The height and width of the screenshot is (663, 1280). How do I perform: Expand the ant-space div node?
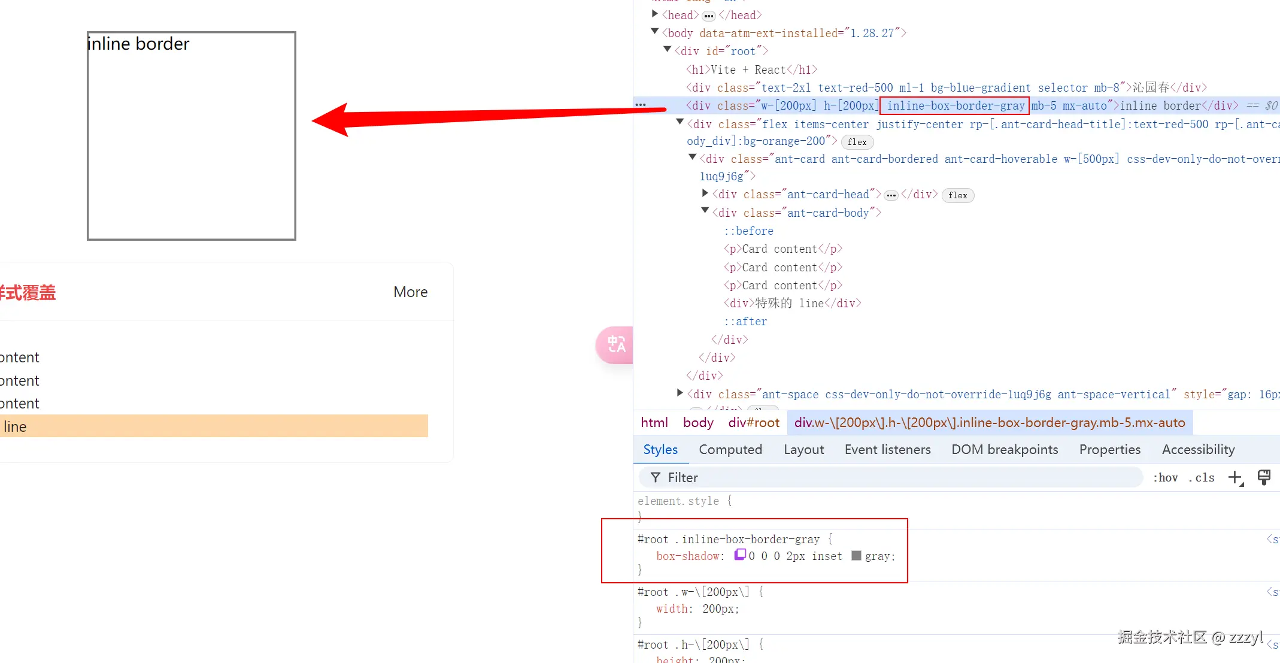680,393
